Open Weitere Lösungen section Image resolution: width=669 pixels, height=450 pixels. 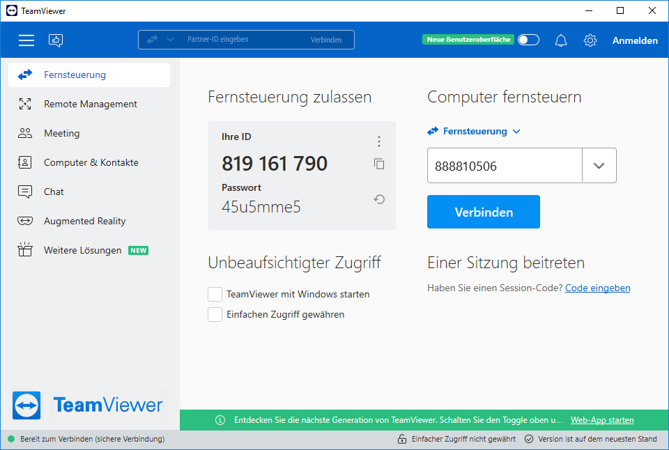coord(89,250)
